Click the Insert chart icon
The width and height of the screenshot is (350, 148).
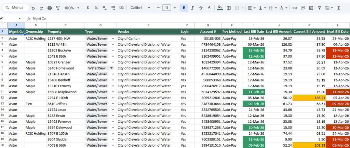pyautogui.click(x=311, y=8)
